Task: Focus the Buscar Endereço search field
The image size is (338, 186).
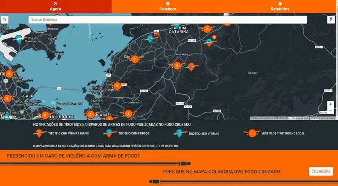Action: point(168,19)
